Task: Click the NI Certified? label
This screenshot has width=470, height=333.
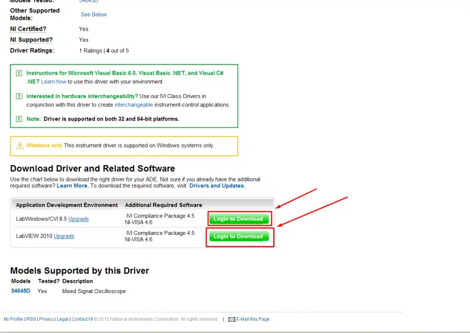Action: coord(28,29)
